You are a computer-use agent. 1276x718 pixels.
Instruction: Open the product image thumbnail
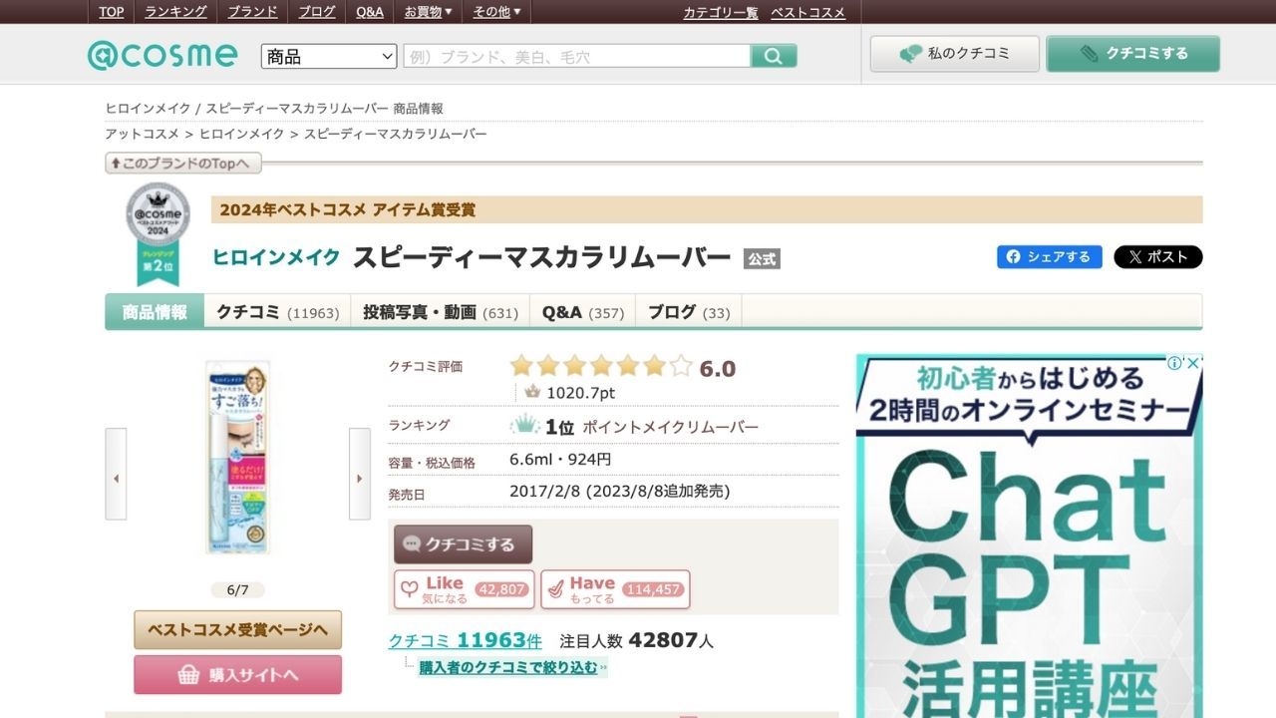pos(238,458)
